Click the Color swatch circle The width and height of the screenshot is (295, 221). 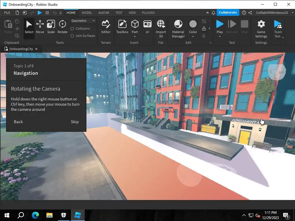click(x=193, y=24)
